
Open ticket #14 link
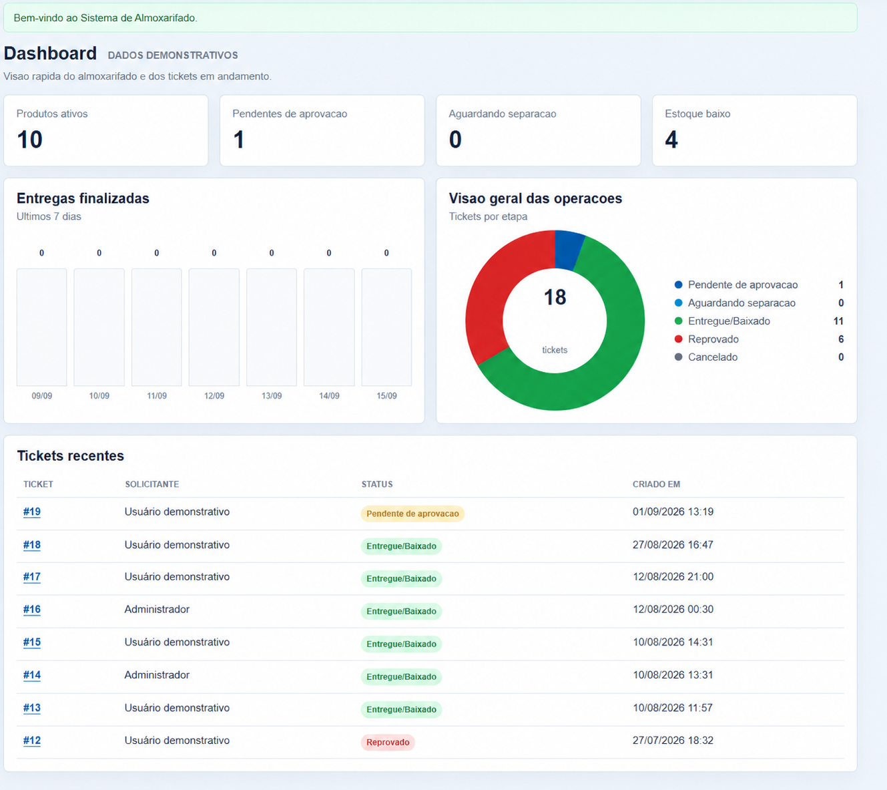[x=32, y=675]
